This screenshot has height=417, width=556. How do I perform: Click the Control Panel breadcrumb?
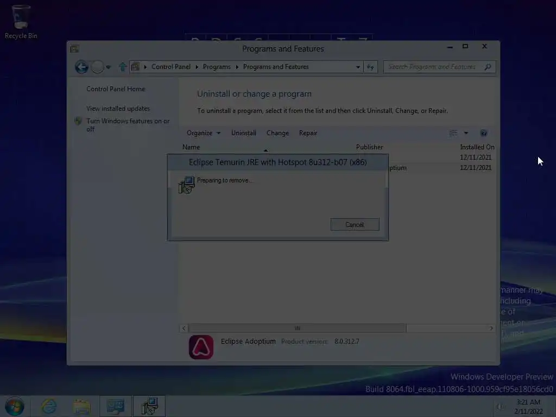pos(171,67)
